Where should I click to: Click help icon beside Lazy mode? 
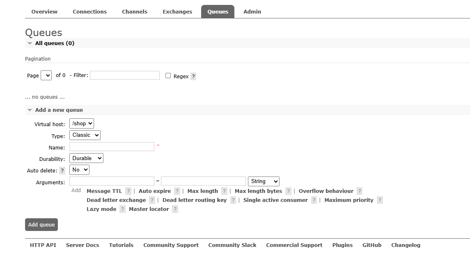[122, 209]
